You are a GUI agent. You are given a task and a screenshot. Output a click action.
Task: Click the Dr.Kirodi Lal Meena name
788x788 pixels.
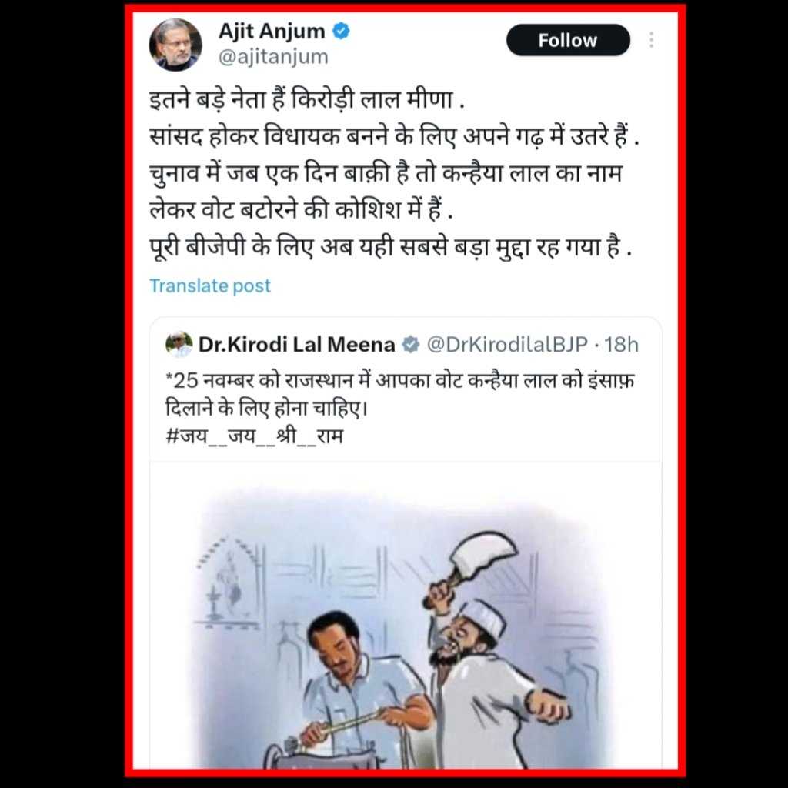point(296,345)
